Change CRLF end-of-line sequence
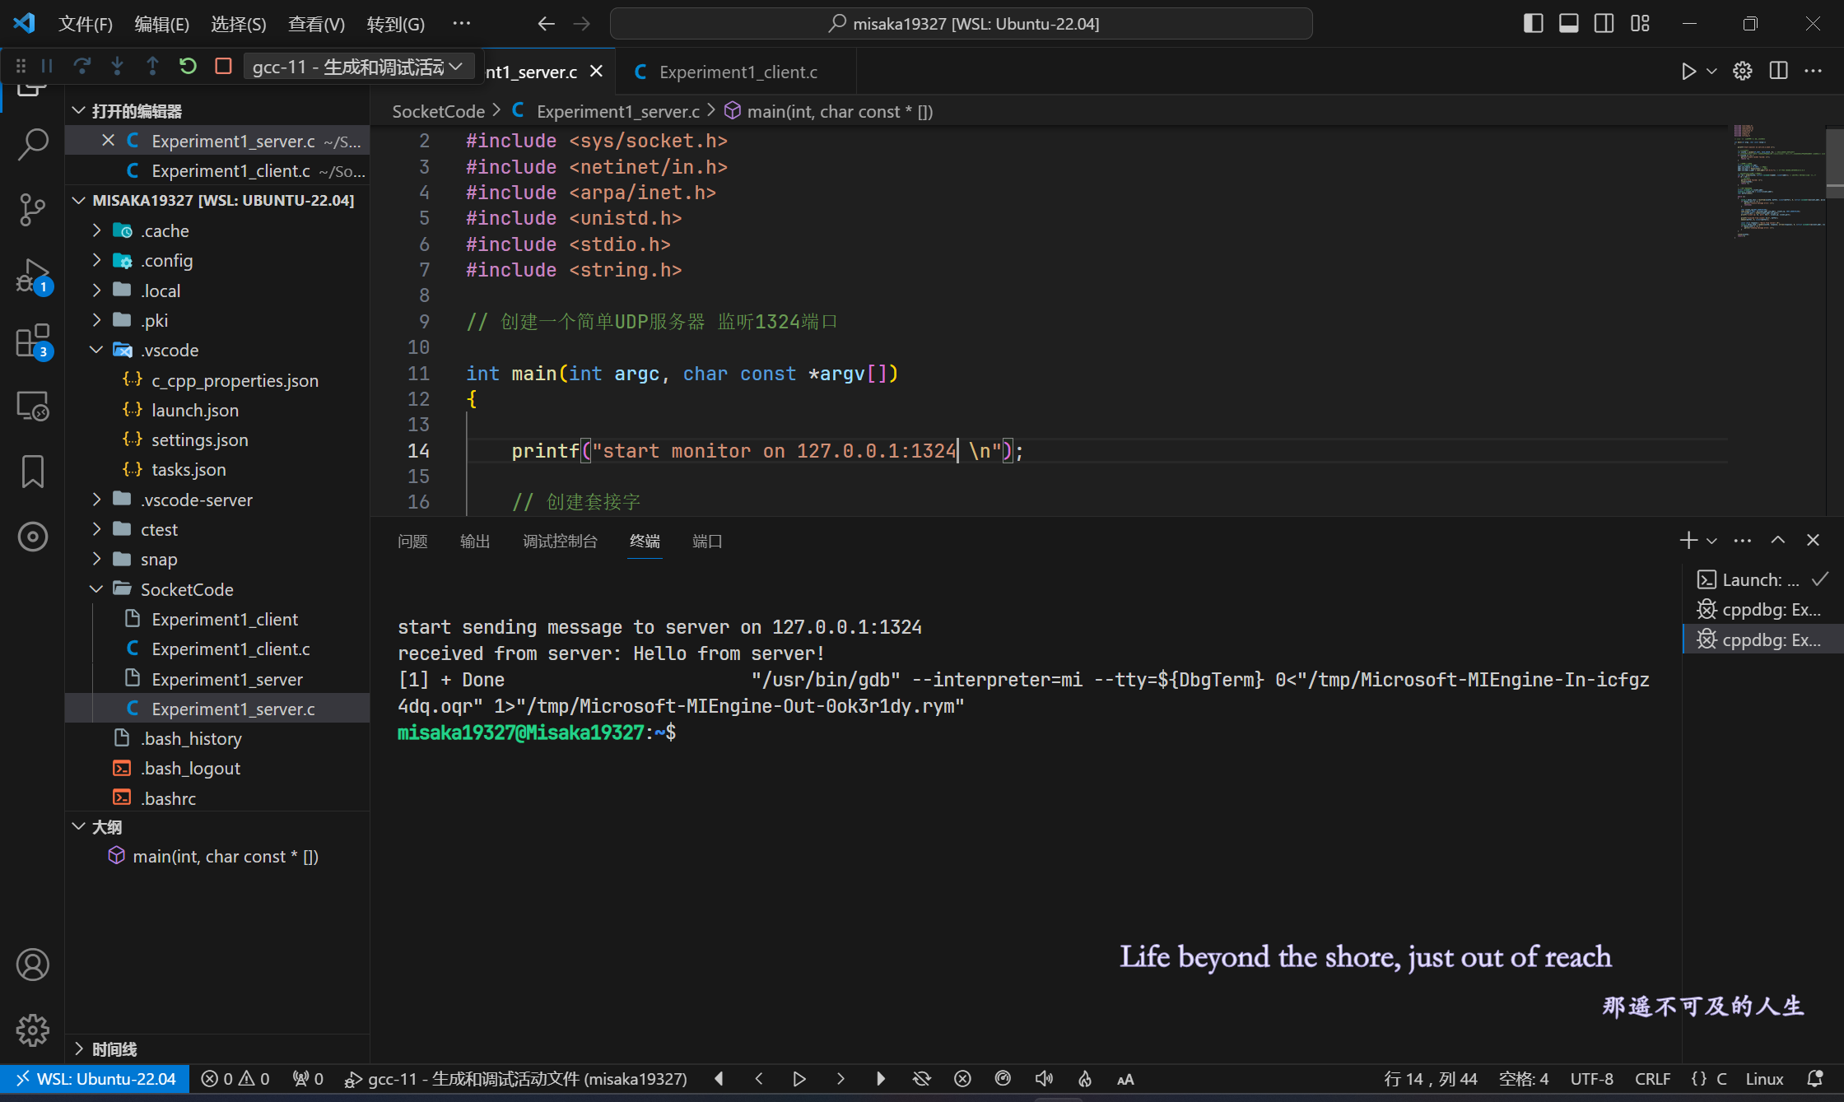Image resolution: width=1844 pixels, height=1102 pixels. tap(1652, 1079)
